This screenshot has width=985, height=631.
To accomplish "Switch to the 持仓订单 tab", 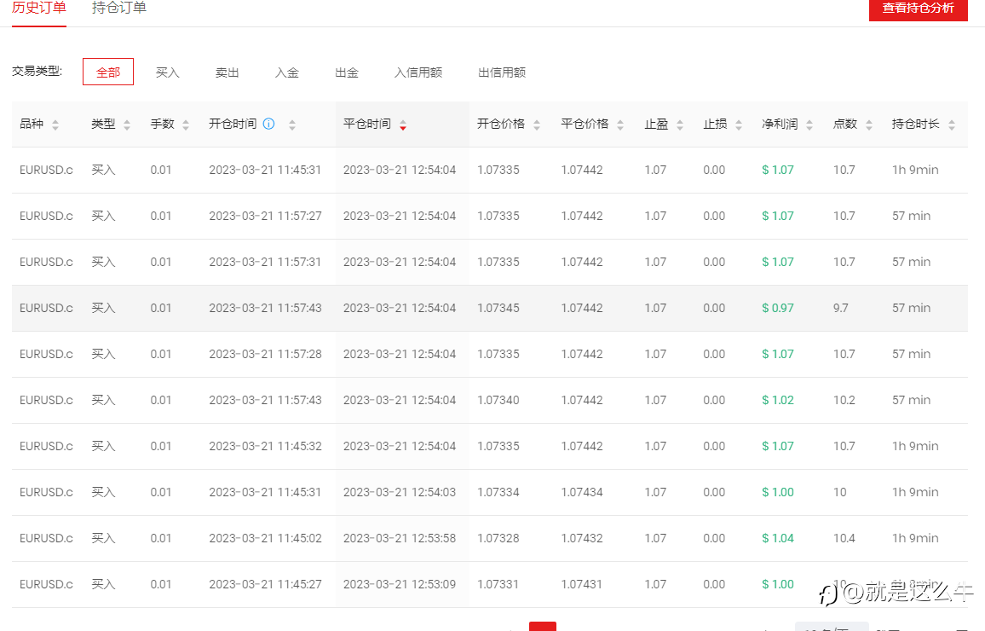I will tap(119, 9).
